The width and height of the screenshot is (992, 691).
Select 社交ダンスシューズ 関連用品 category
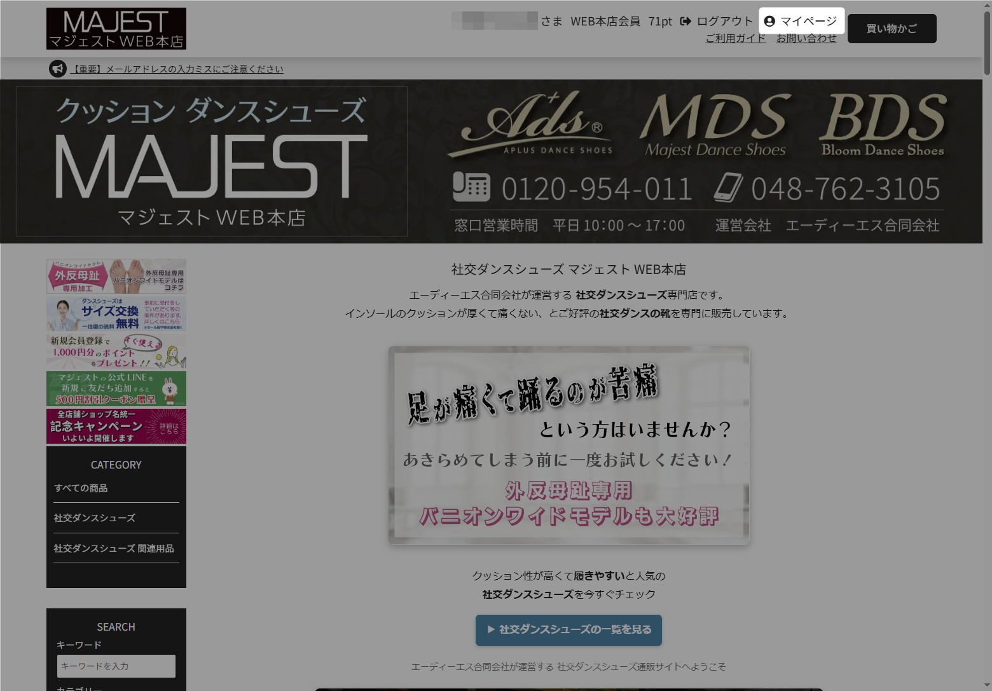[x=114, y=549]
